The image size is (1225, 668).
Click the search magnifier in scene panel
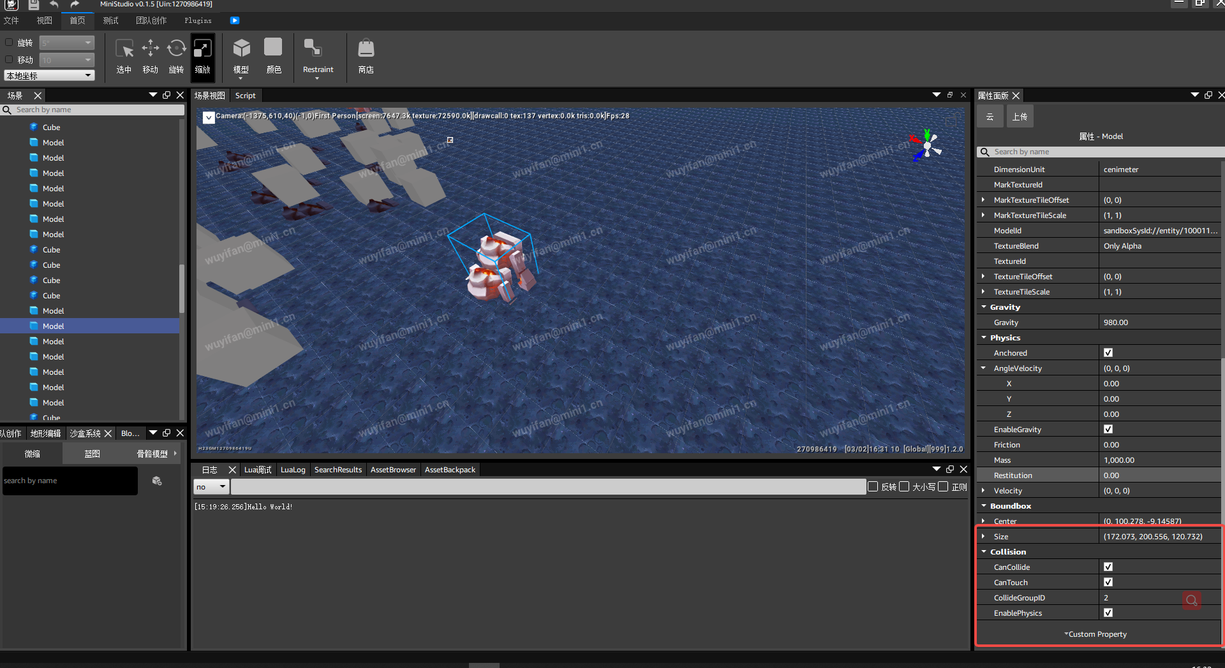tap(7, 110)
